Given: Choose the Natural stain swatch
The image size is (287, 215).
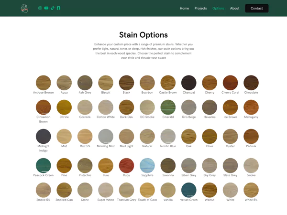Looking at the screenshot, I should 147,136.
